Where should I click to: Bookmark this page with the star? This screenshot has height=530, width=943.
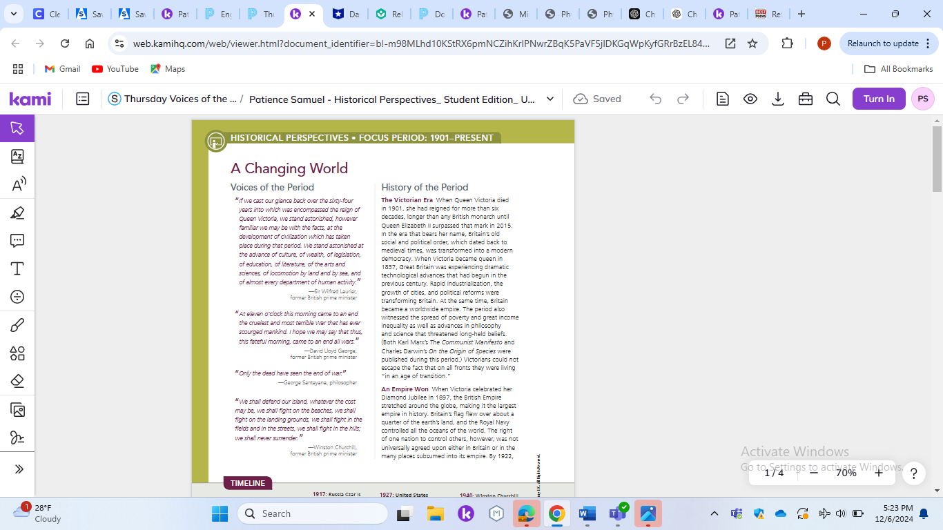(x=752, y=43)
